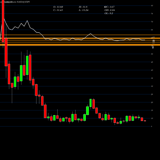The height and width of the screenshot is (160, 160).
Task: Click the 8 price axis label at the bottom
Action: click(x=152, y=126)
